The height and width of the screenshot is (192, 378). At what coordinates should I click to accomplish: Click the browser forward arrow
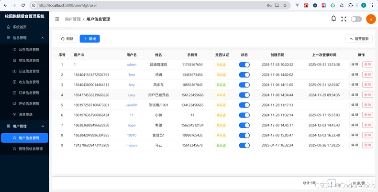click(x=14, y=5)
